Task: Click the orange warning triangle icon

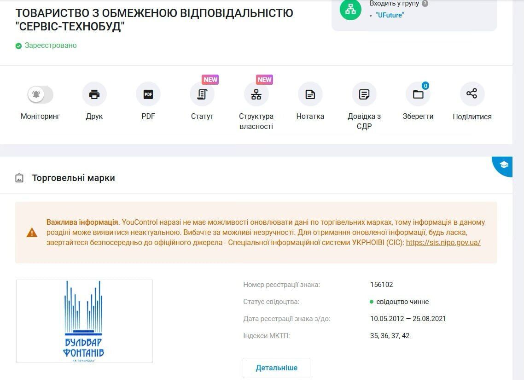Action: pyautogui.click(x=32, y=232)
